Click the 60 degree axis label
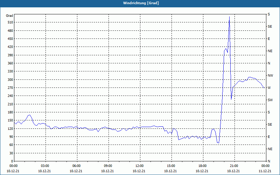The height and width of the screenshot is (175, 280). click(11, 145)
